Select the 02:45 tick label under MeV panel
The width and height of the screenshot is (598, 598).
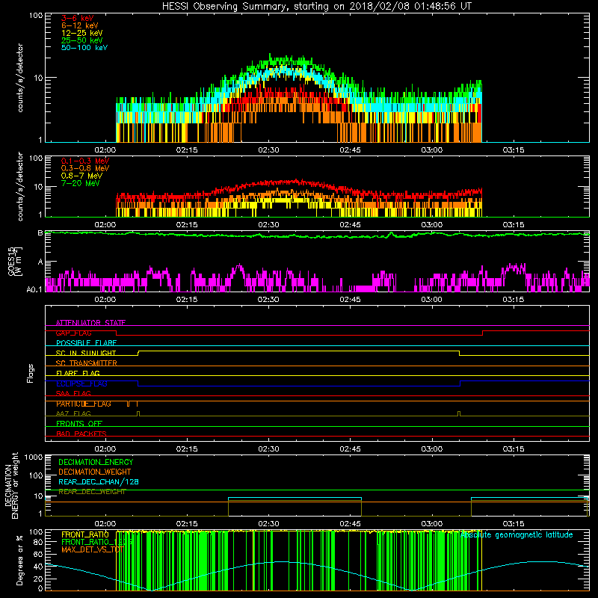[350, 225]
